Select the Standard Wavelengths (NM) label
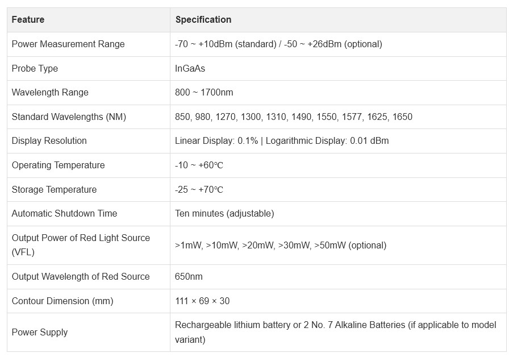This screenshot has height=361, width=513. [69, 117]
